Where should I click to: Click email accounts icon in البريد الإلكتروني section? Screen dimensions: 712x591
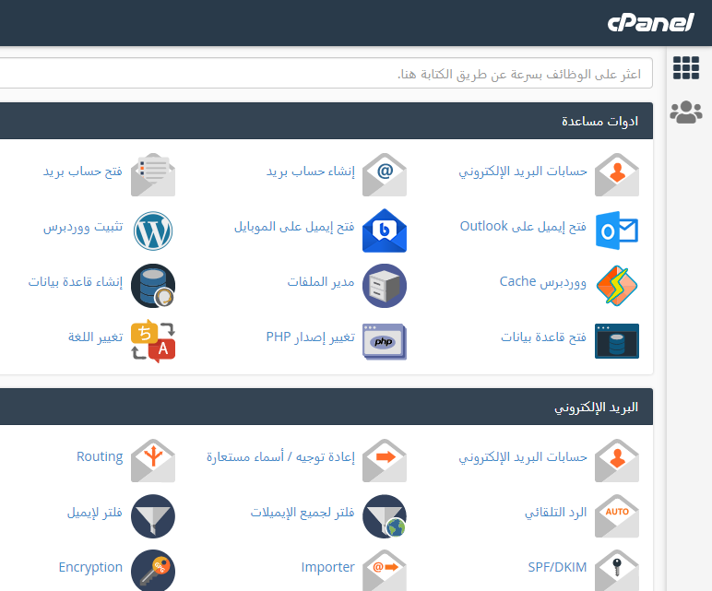(x=617, y=460)
